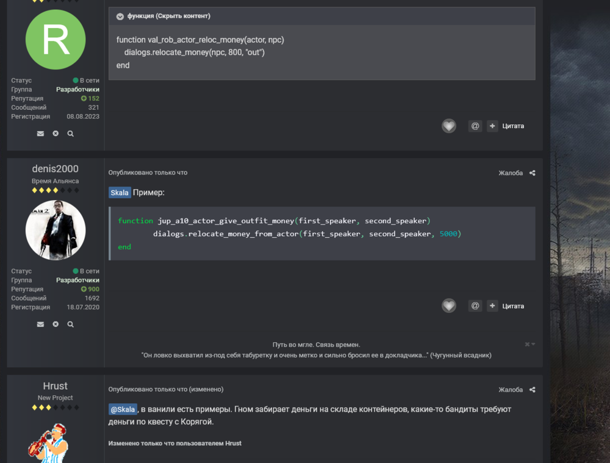
Task: Hide signature using the x dropdown arrow
Action: (x=530, y=345)
